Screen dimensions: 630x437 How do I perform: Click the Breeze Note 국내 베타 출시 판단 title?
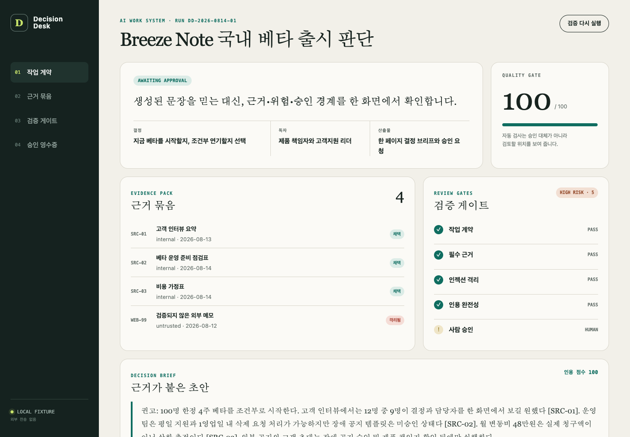point(247,39)
